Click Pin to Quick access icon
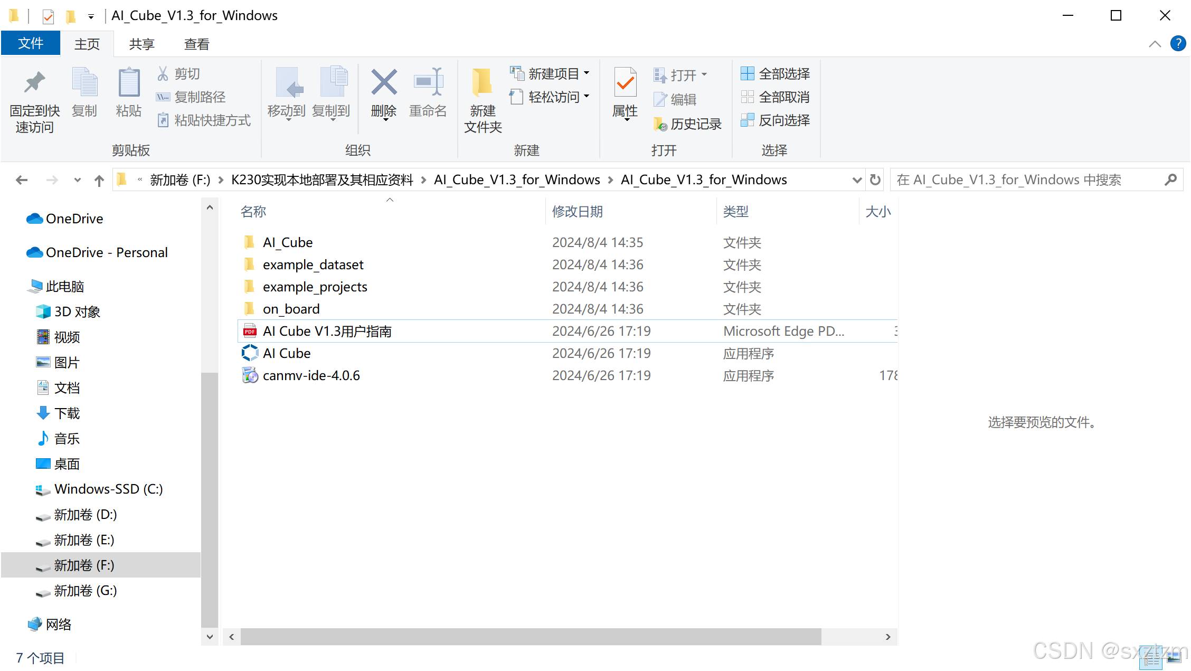The image size is (1191, 671). point(35,83)
